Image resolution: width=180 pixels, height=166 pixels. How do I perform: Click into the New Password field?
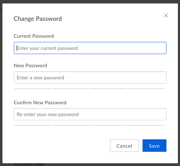point(90,77)
